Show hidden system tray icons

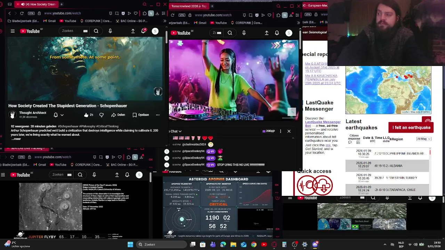click(385, 244)
